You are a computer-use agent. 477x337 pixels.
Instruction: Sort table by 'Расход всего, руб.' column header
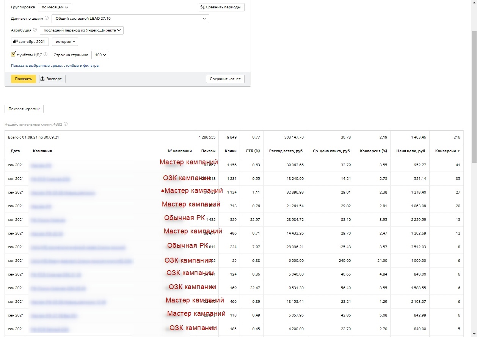point(286,151)
